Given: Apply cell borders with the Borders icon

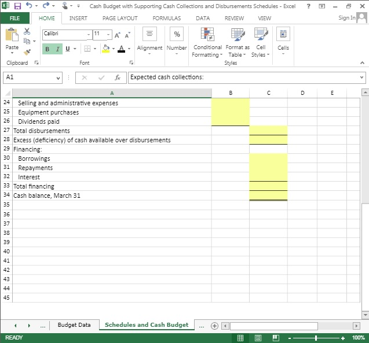Looking at the screenshot, I should pyautogui.click(x=87, y=49).
